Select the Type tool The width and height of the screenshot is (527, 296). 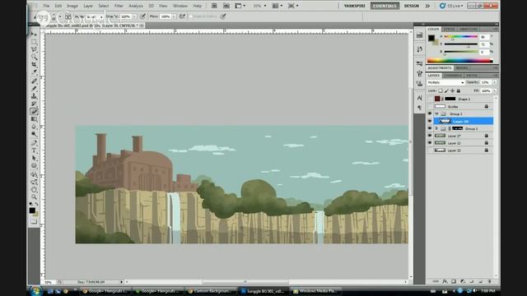pyautogui.click(x=34, y=150)
